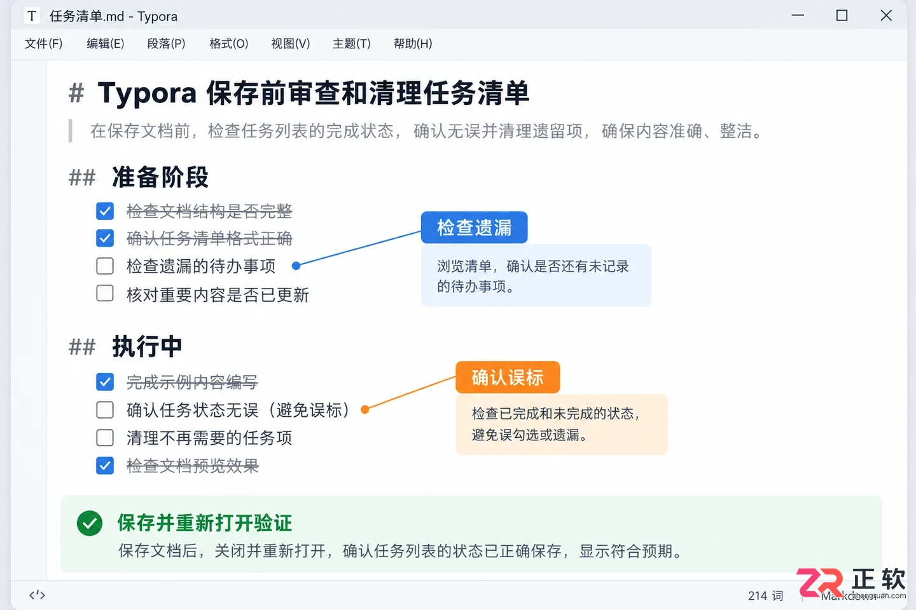Uncheck the 检查文档结构是否完整 checkbox

click(x=105, y=211)
